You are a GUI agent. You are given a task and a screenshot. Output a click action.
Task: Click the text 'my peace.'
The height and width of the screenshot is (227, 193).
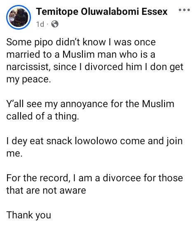[x=29, y=80]
